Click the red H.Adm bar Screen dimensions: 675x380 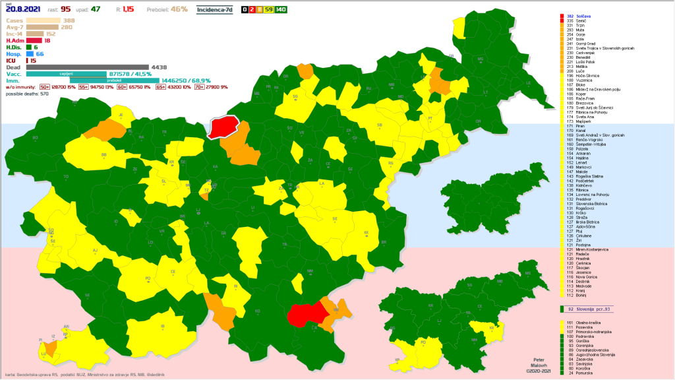pos(34,40)
